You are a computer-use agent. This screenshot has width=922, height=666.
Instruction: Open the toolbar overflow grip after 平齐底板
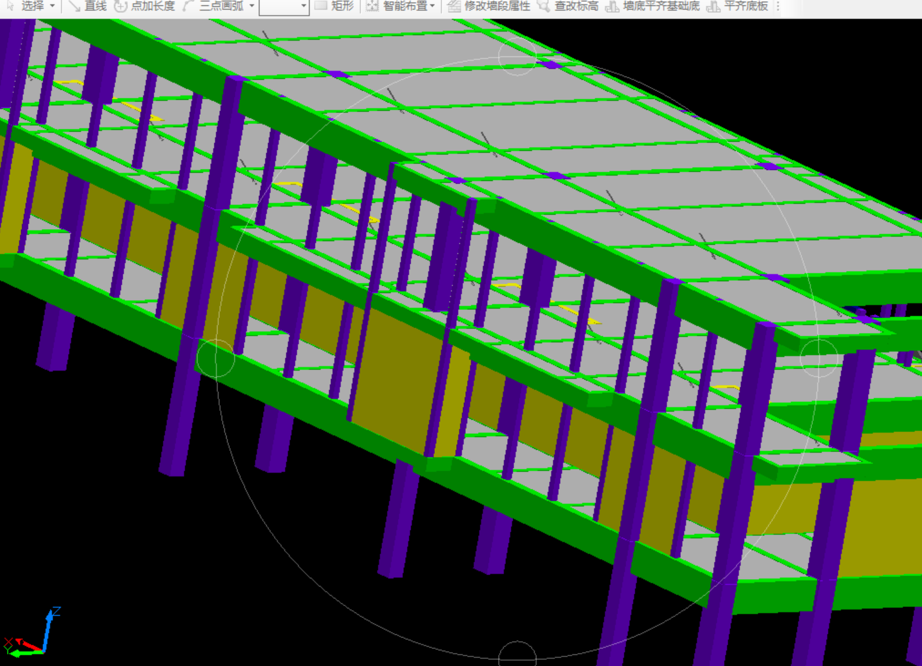777,6
